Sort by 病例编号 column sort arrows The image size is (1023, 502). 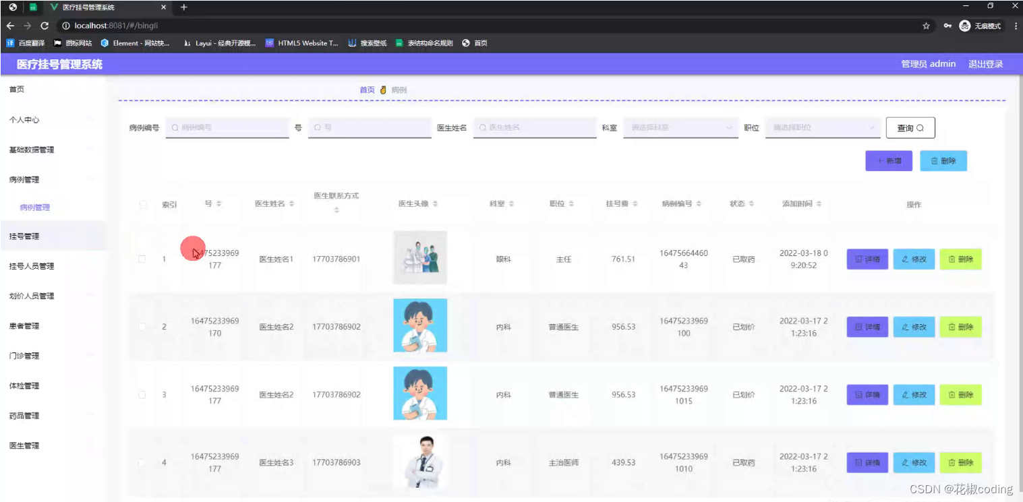[699, 203]
